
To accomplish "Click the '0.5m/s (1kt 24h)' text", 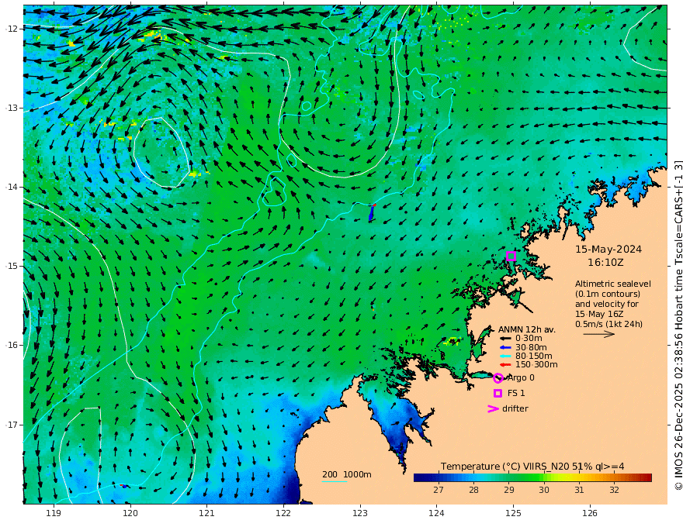I will point(609,324).
